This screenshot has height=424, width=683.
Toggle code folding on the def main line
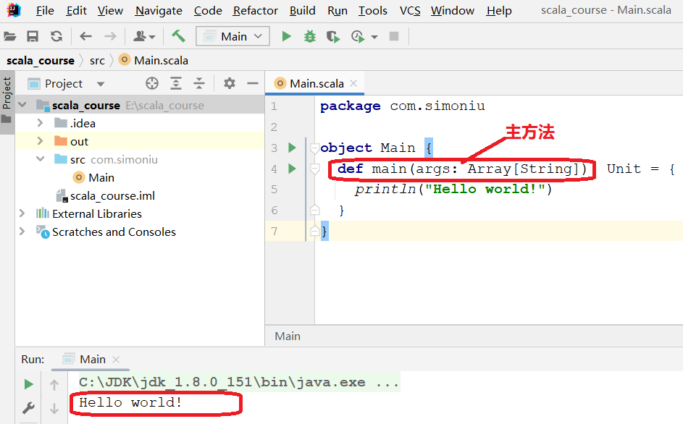[314, 169]
